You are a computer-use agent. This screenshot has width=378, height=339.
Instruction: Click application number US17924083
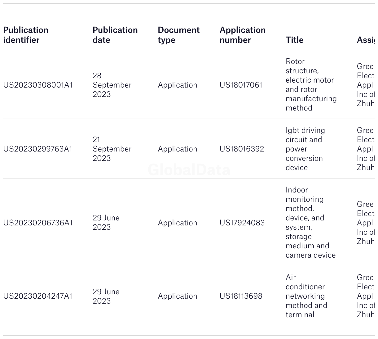point(242,223)
